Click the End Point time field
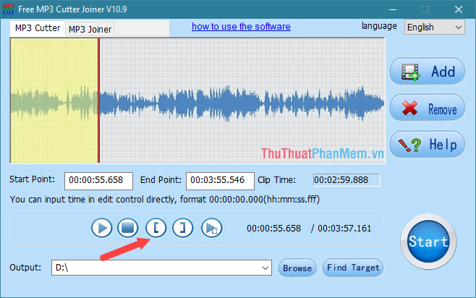This screenshot has width=476, height=298. (220, 181)
